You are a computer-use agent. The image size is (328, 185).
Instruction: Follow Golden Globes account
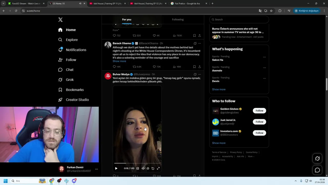click(x=259, y=111)
